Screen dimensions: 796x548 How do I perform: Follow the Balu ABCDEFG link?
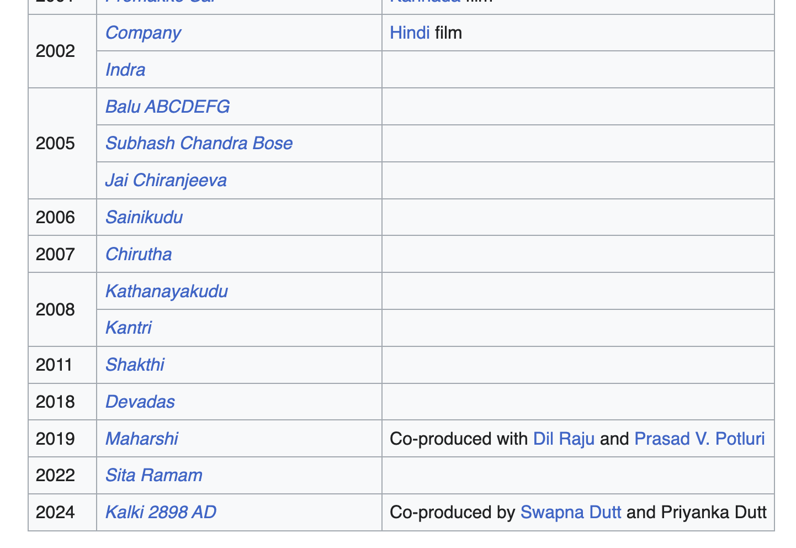pyautogui.click(x=167, y=107)
